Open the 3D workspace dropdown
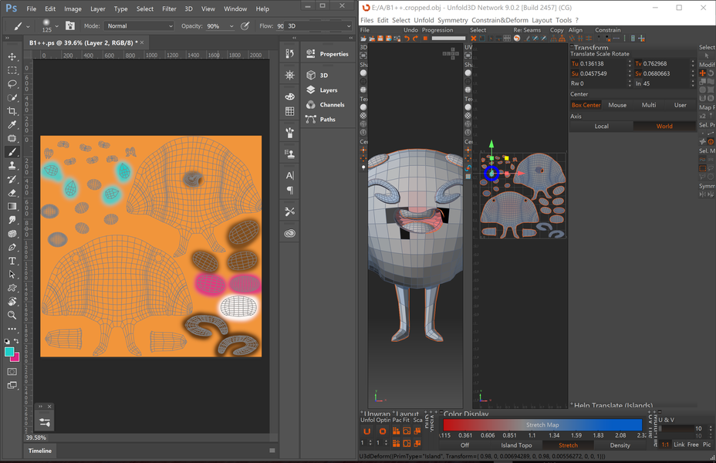716x463 pixels. click(x=319, y=26)
